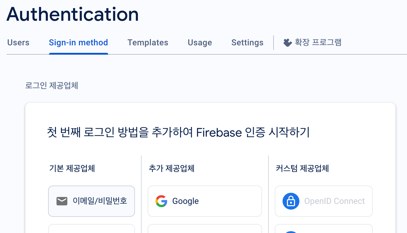The image size is (407, 233).
Task: Click the extensions puzzle icon
Action: pos(287,43)
